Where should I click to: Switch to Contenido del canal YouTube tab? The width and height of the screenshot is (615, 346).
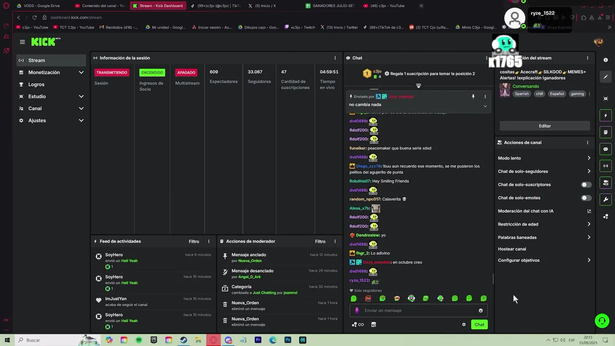coord(100,6)
